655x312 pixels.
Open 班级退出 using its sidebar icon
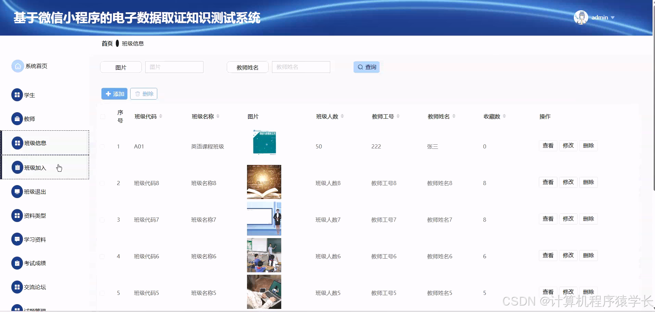point(17,191)
